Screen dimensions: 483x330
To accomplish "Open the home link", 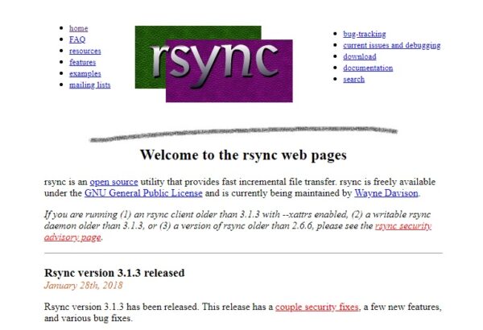I will [x=79, y=28].
